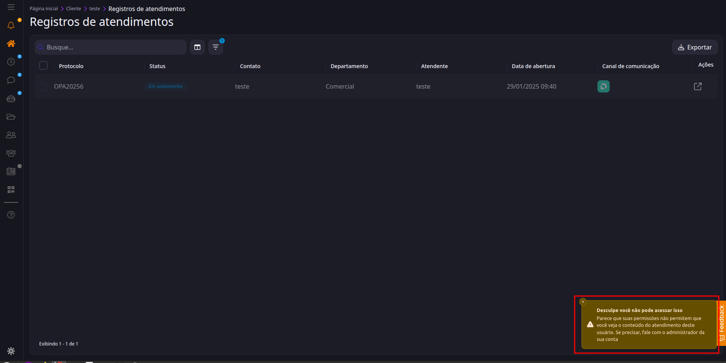The width and height of the screenshot is (726, 363).
Task: Select all rows checkbox in table header
Action: (x=43, y=65)
